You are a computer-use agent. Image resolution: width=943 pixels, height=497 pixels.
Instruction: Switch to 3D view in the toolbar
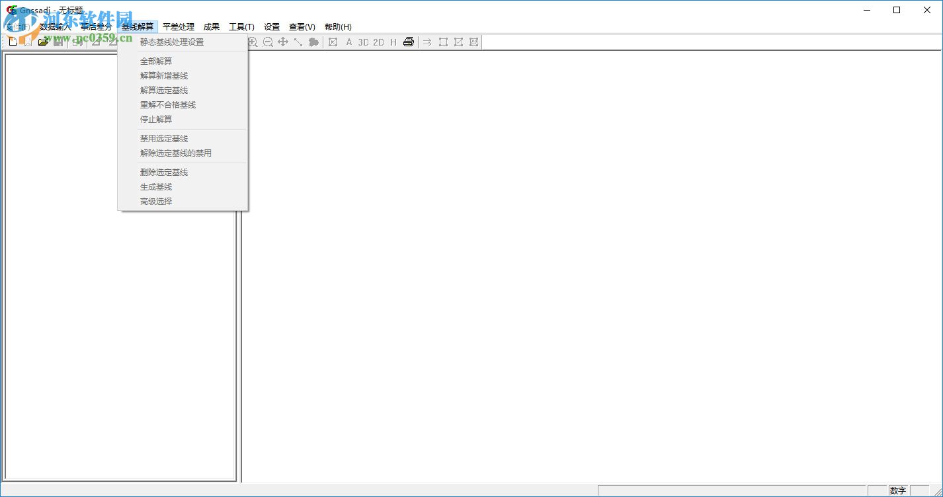pyautogui.click(x=363, y=42)
